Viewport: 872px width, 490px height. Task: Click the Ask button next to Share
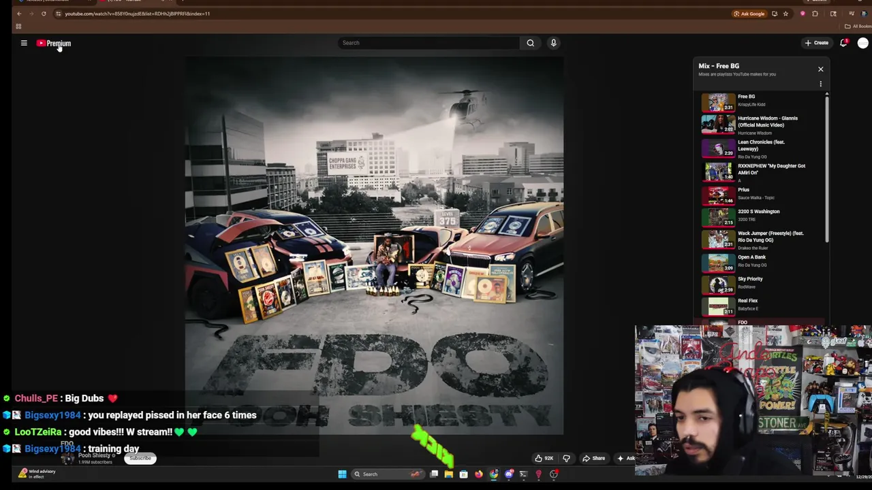[625, 458]
